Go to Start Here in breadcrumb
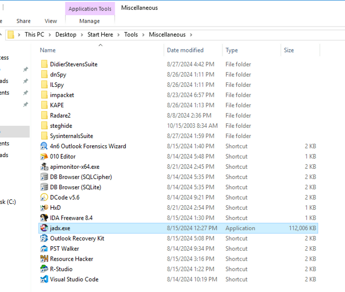Screen dimensions: 345x292 click(x=100, y=35)
